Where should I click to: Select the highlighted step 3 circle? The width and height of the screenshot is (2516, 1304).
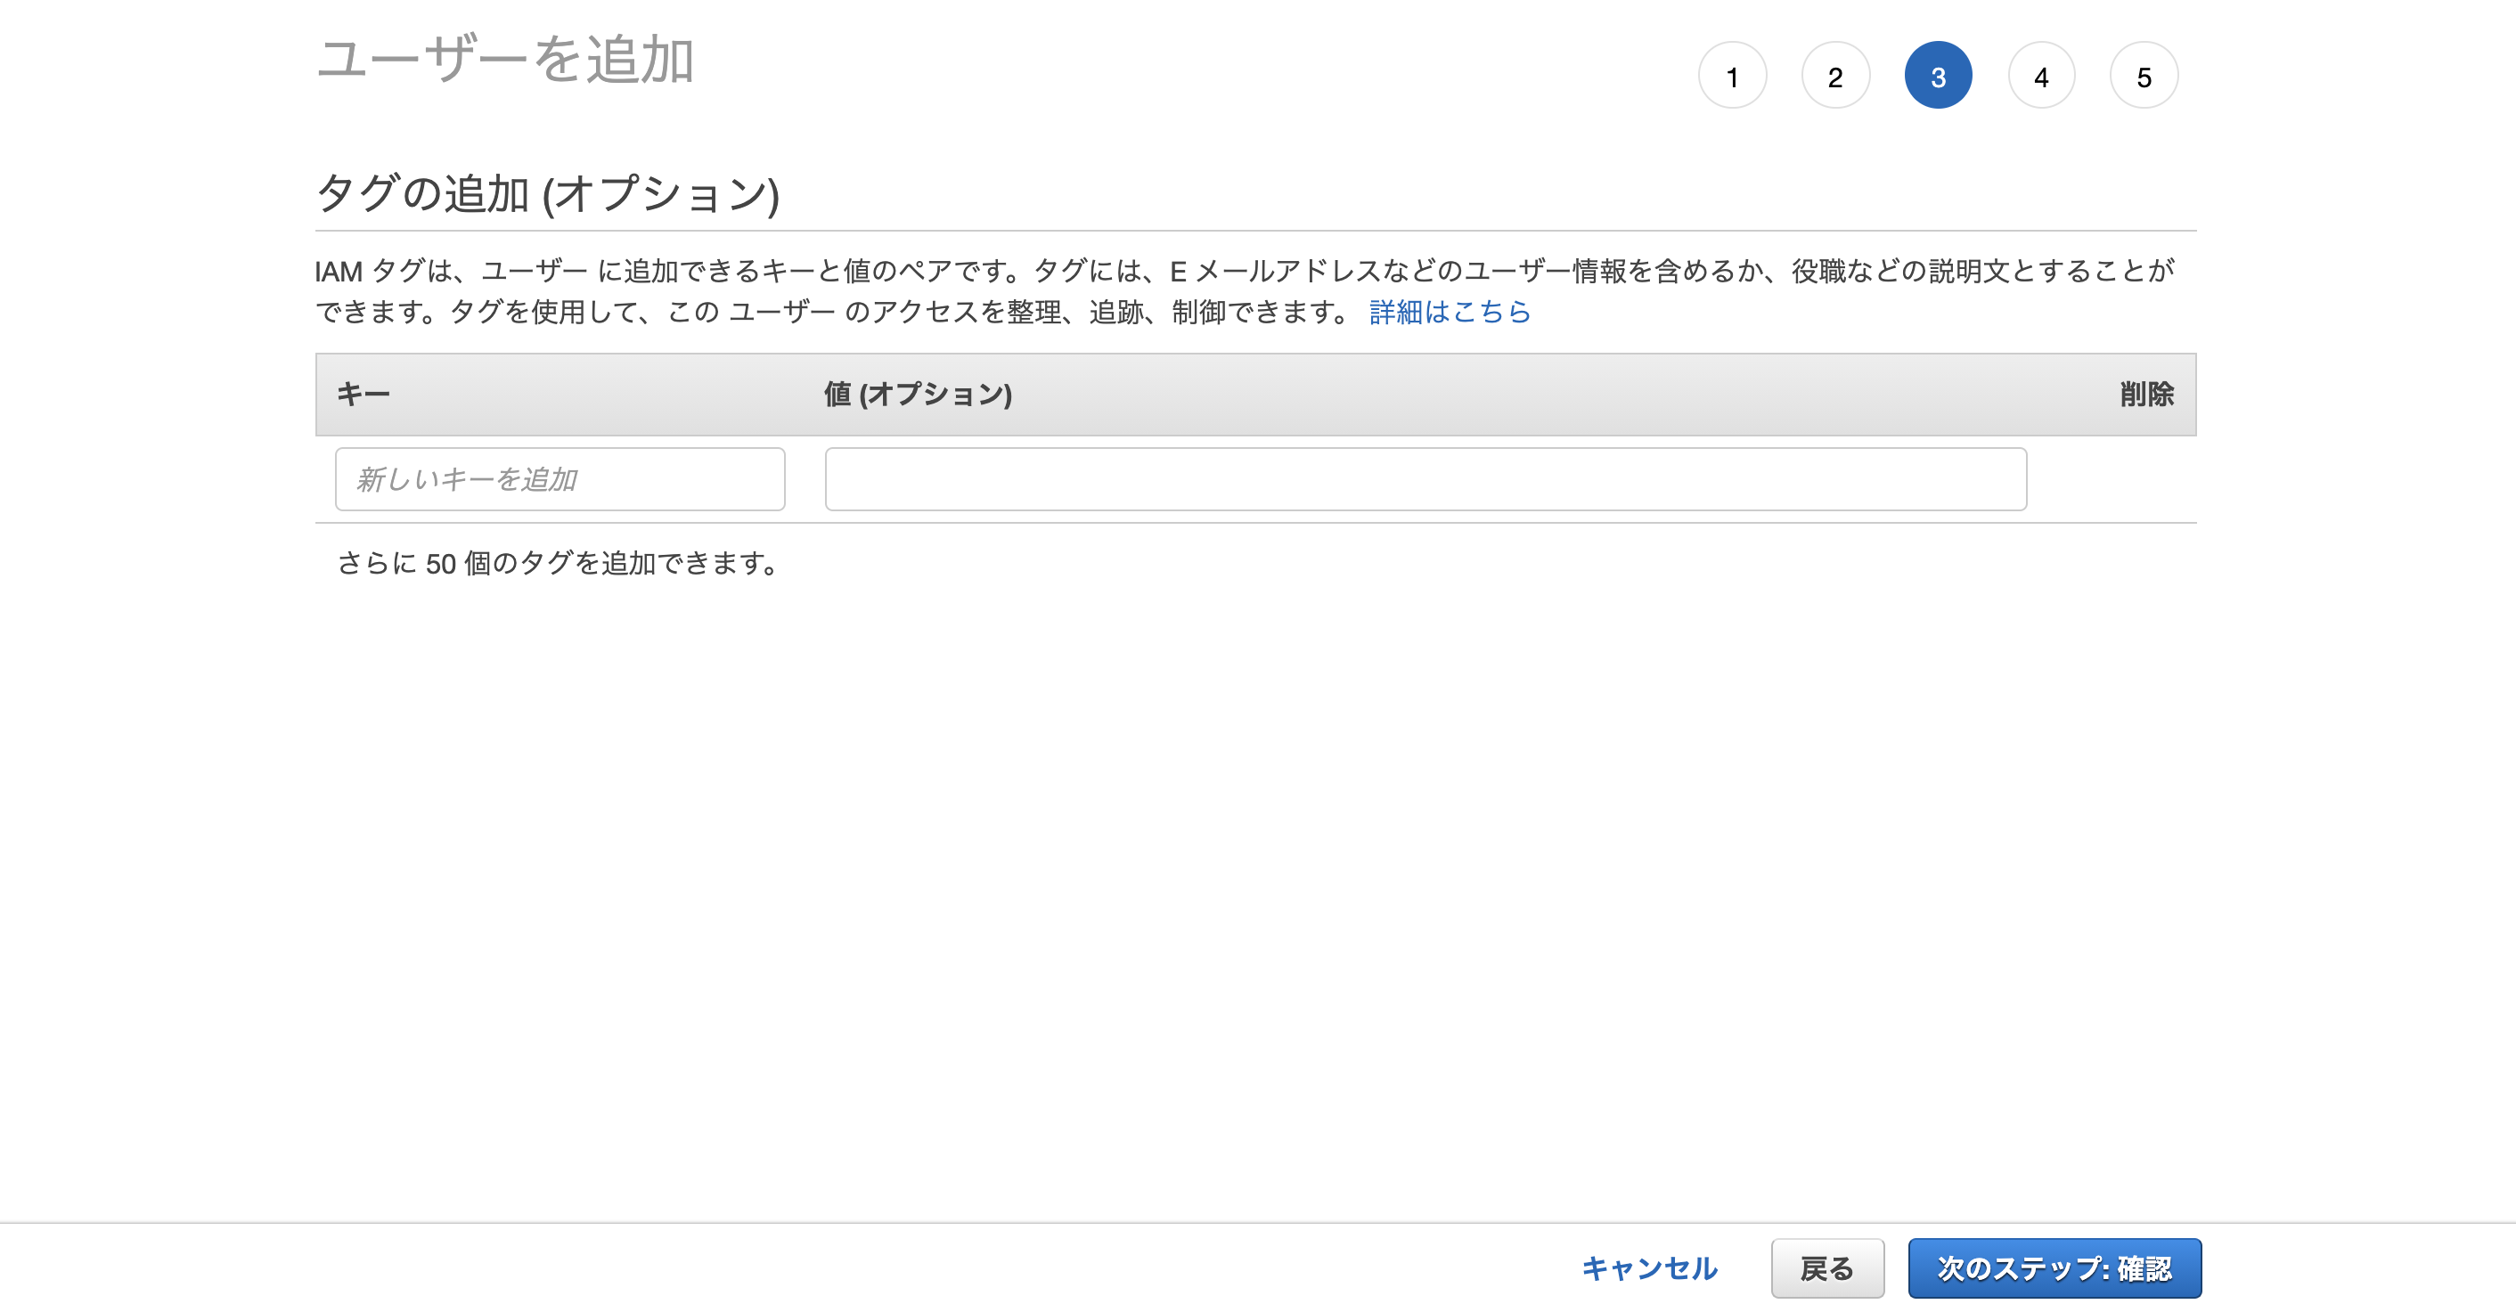point(1938,77)
